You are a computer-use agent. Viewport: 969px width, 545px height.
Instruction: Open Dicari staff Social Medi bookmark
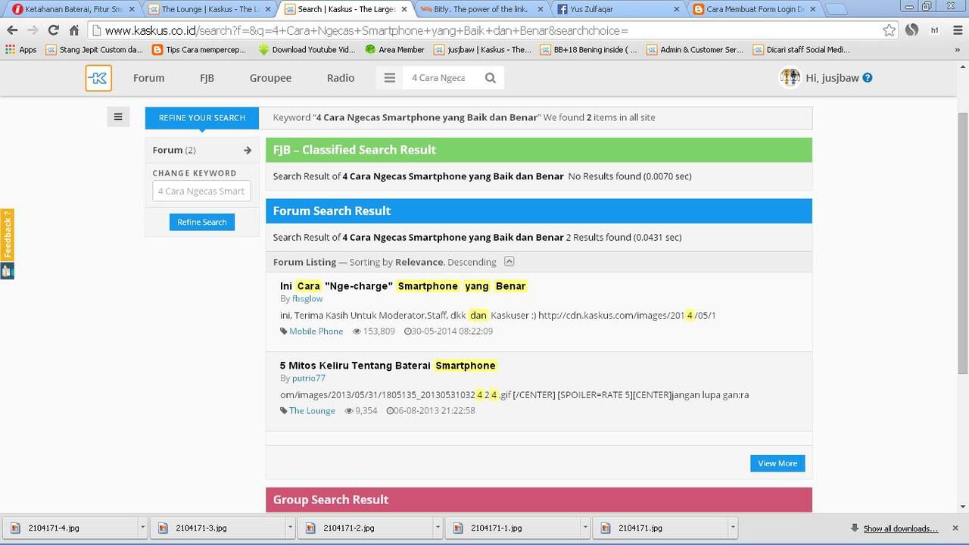pyautogui.click(x=802, y=50)
